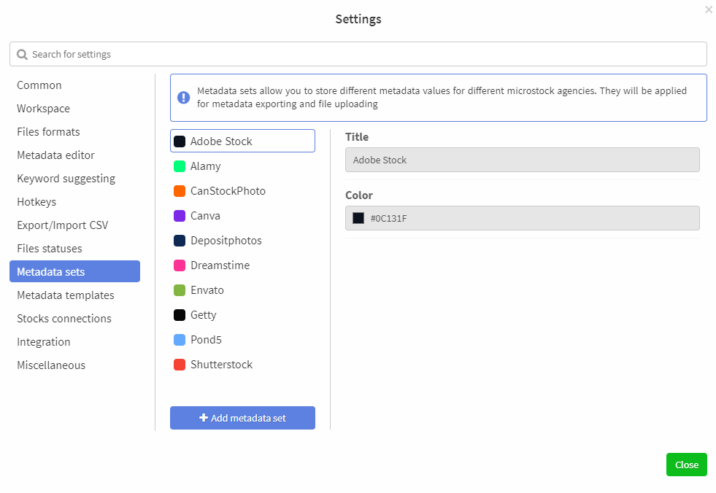Select the Getty metadata set
Screen dimensions: 716x493
[242, 315]
